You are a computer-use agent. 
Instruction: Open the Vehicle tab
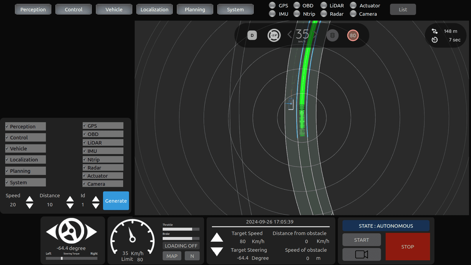tap(114, 9)
